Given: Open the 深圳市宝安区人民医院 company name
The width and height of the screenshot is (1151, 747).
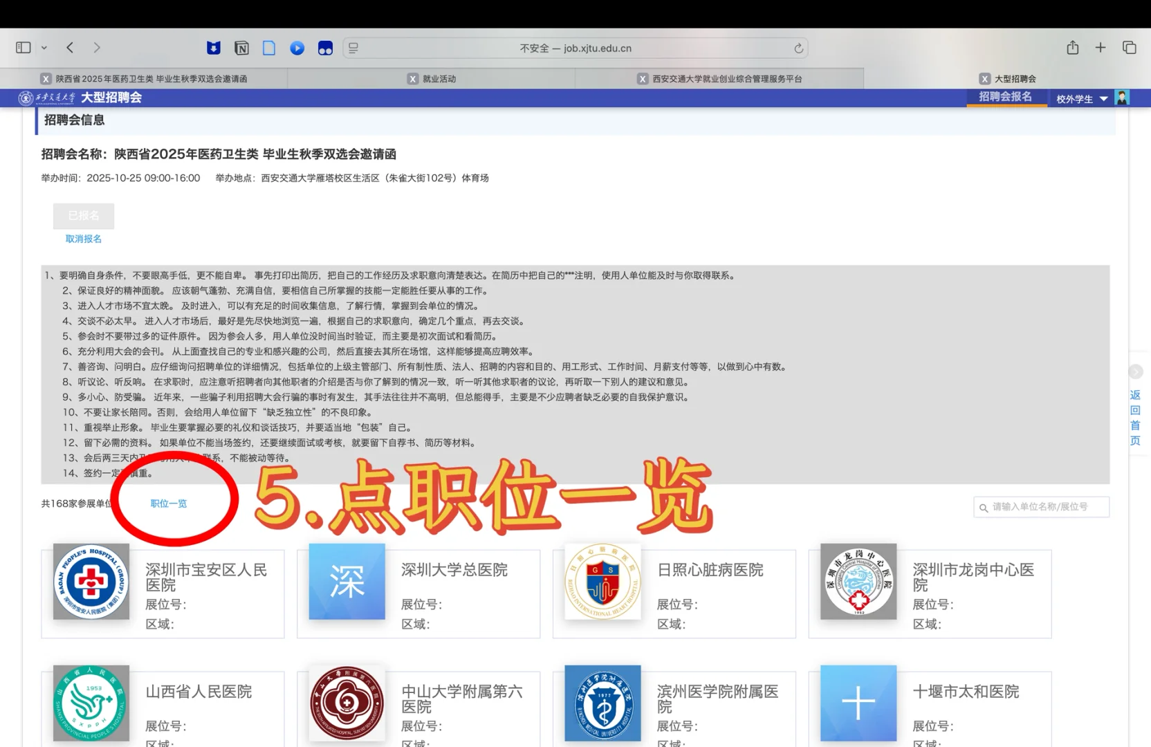Looking at the screenshot, I should point(206,577).
